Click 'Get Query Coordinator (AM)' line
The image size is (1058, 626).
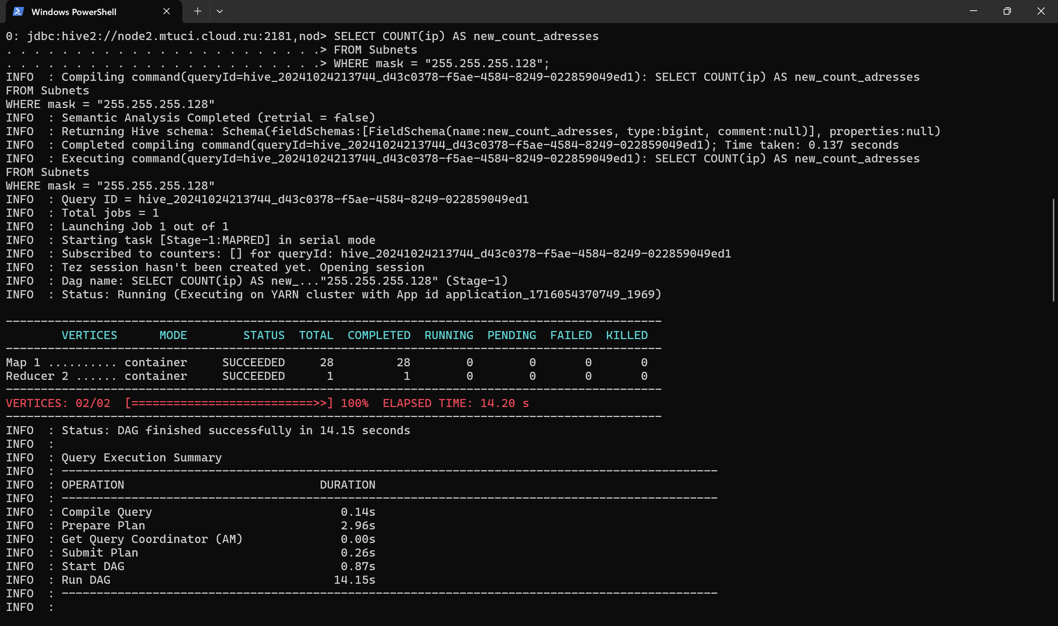152,539
